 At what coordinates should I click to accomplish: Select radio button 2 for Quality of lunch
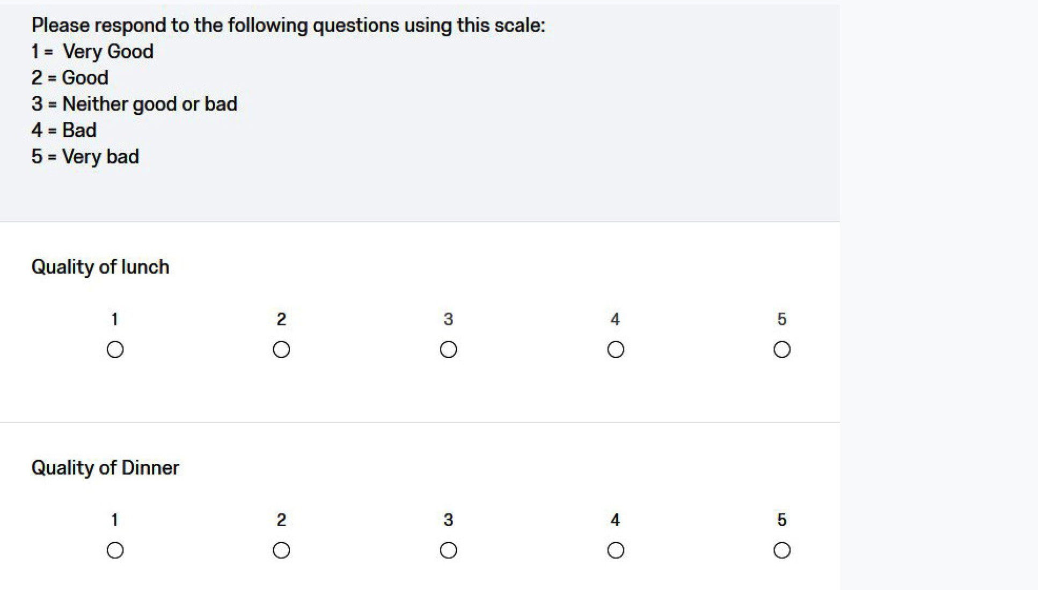(x=281, y=349)
